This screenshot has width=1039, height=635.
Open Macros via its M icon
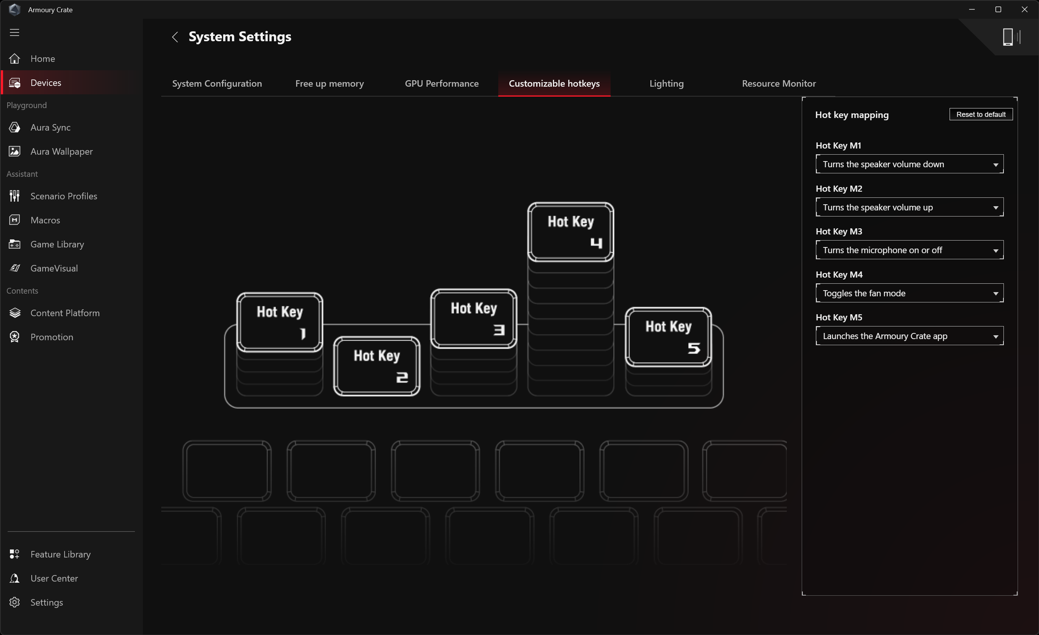(15, 220)
